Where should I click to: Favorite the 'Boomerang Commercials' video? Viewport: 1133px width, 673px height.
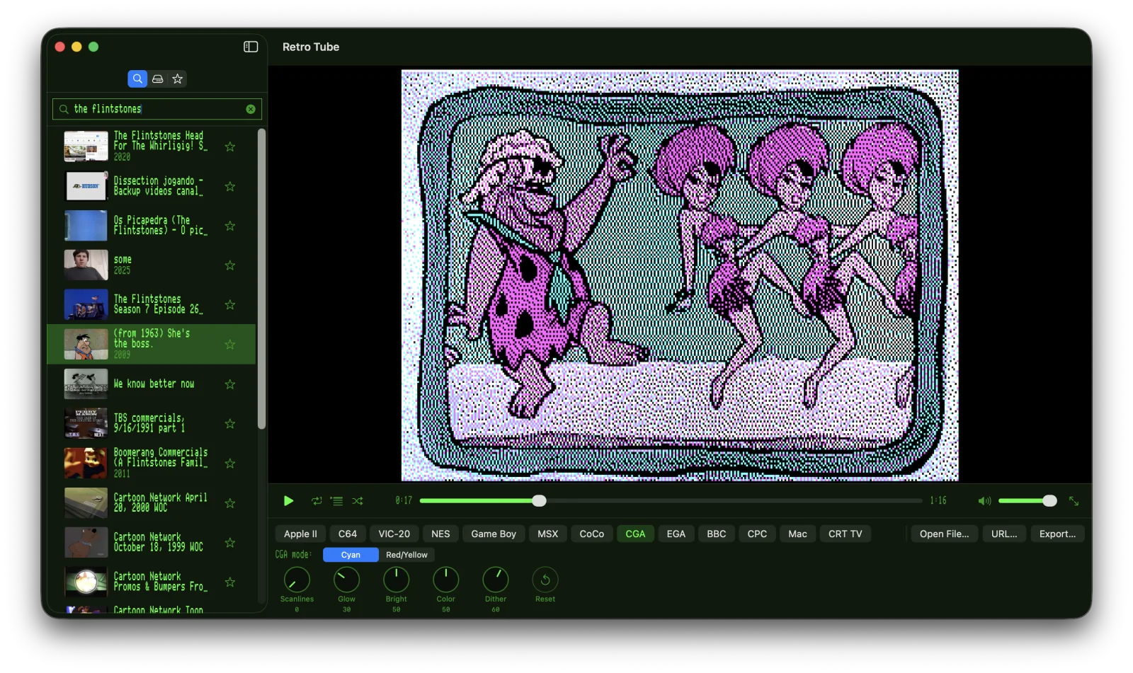[x=230, y=463]
